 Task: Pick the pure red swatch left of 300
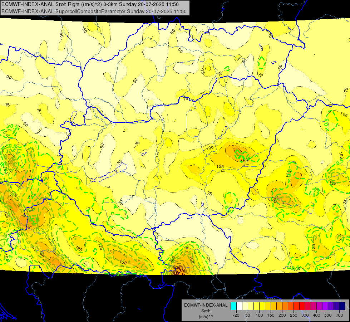point(302,306)
